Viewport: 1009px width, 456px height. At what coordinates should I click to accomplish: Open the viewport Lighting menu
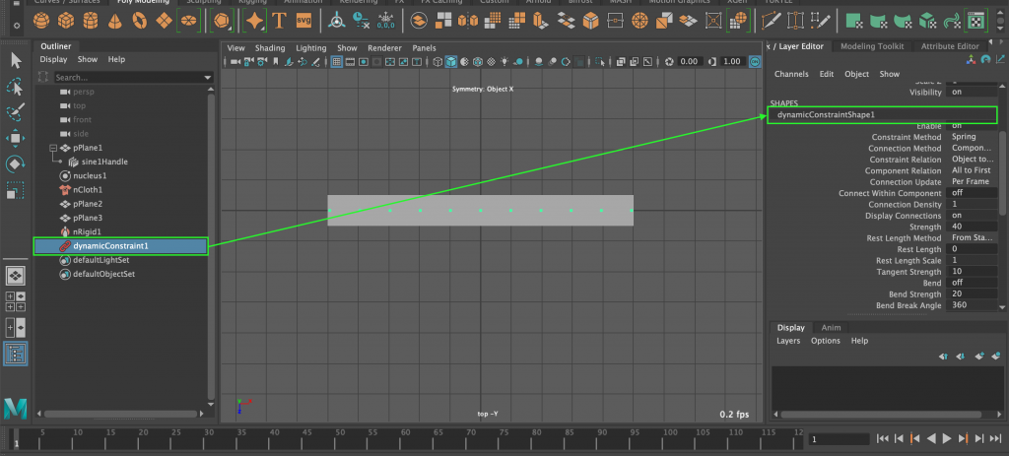[x=310, y=48]
